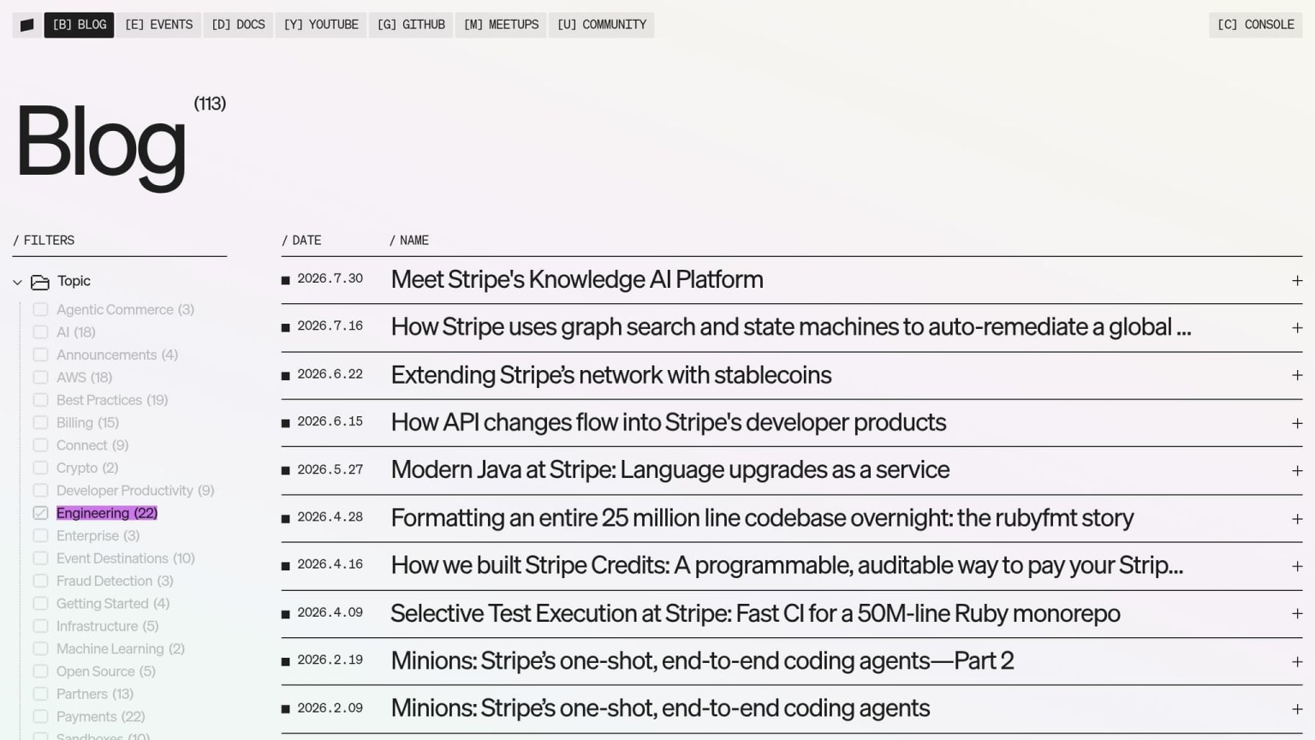Open the [Y] YOUTUBE tab
The width and height of the screenshot is (1315, 740).
[321, 25]
